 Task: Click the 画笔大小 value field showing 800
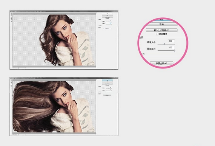pyautogui.click(x=171, y=41)
